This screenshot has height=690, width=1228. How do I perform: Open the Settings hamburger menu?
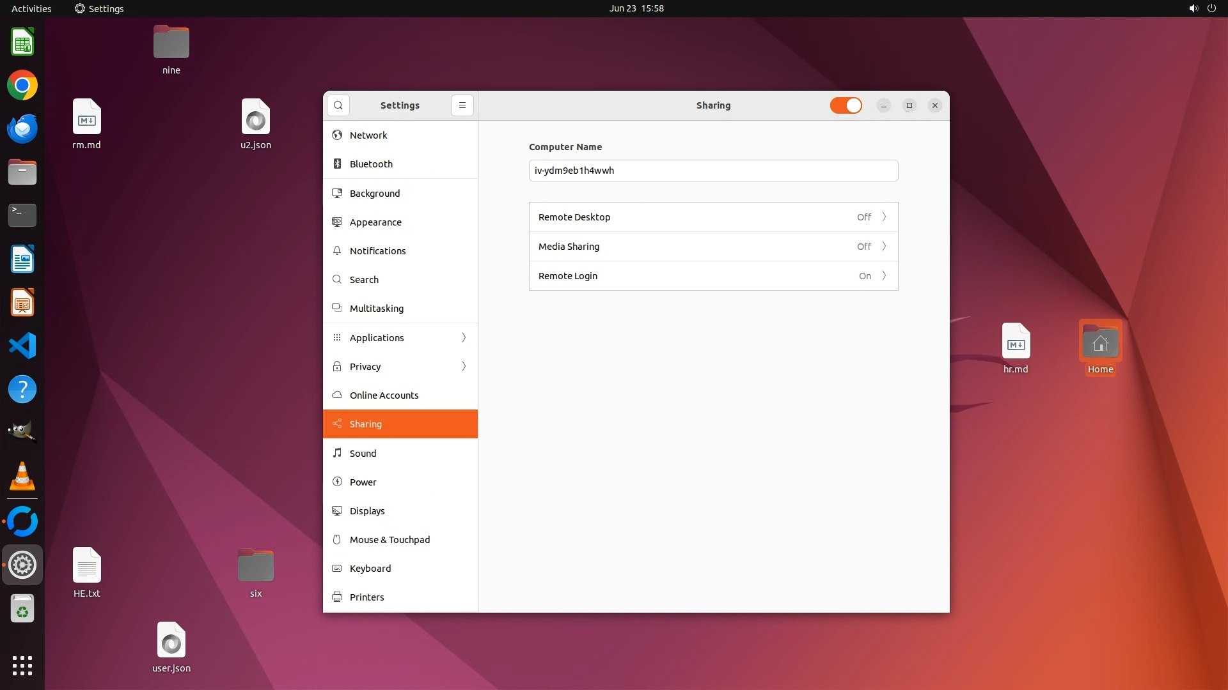tap(462, 105)
